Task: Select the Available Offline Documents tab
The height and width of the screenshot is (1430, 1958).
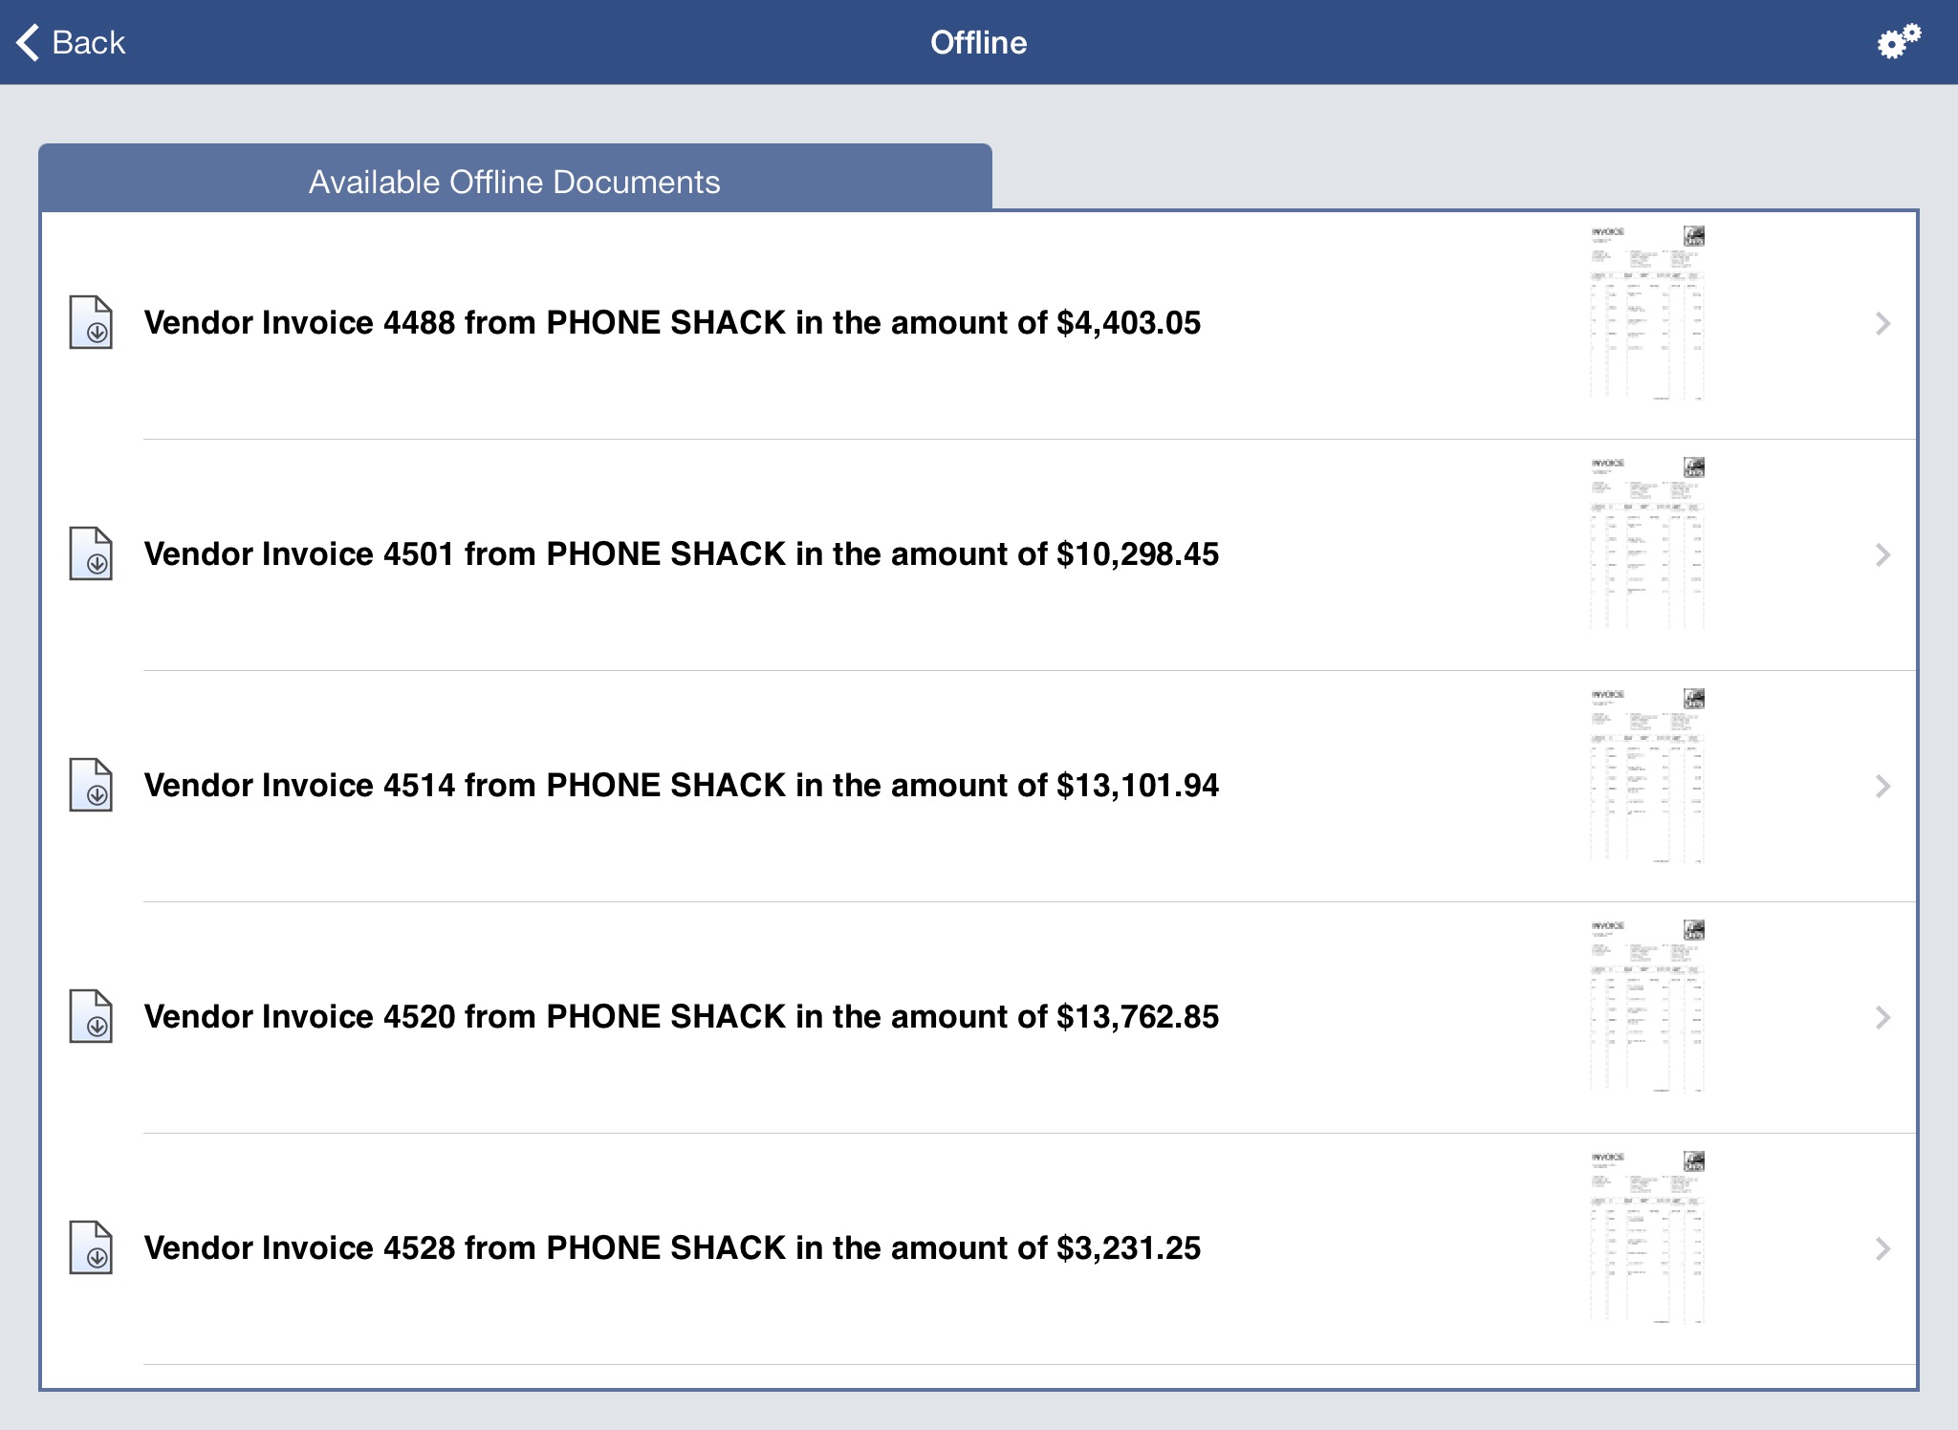Action: [514, 179]
